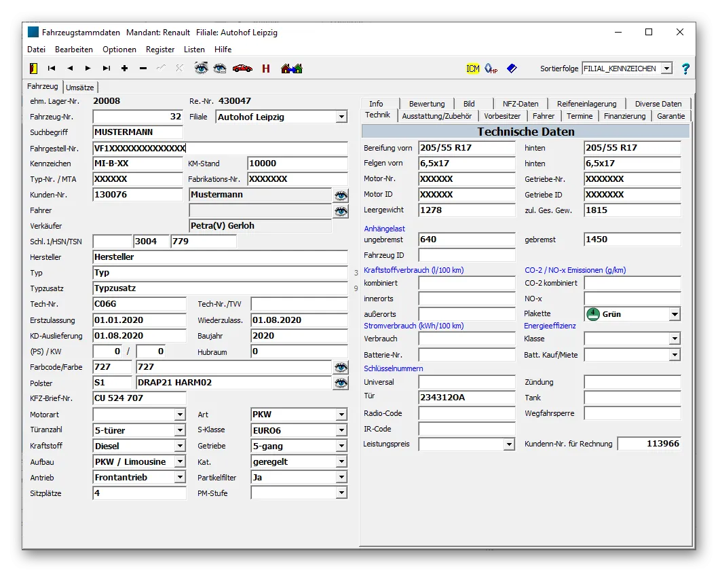Image resolution: width=718 pixels, height=572 pixels.
Task: Jump to the first record
Action: [x=52, y=69]
